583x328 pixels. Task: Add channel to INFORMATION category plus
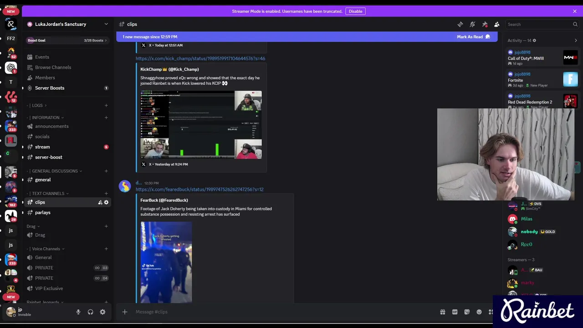[x=106, y=118]
